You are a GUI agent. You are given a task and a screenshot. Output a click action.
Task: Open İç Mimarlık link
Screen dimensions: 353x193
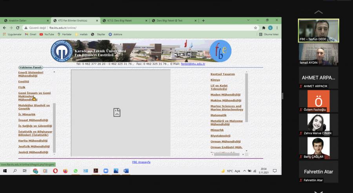pyautogui.click(x=27, y=114)
